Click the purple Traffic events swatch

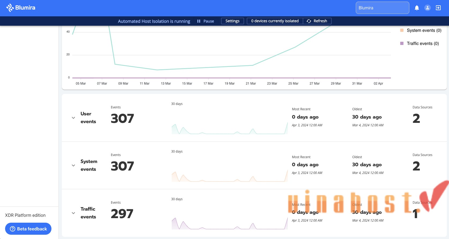click(x=402, y=43)
